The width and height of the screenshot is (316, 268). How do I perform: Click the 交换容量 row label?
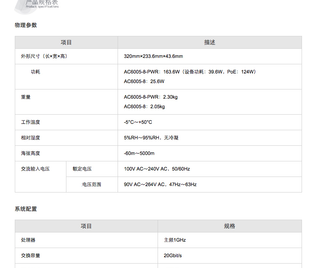[30, 256]
